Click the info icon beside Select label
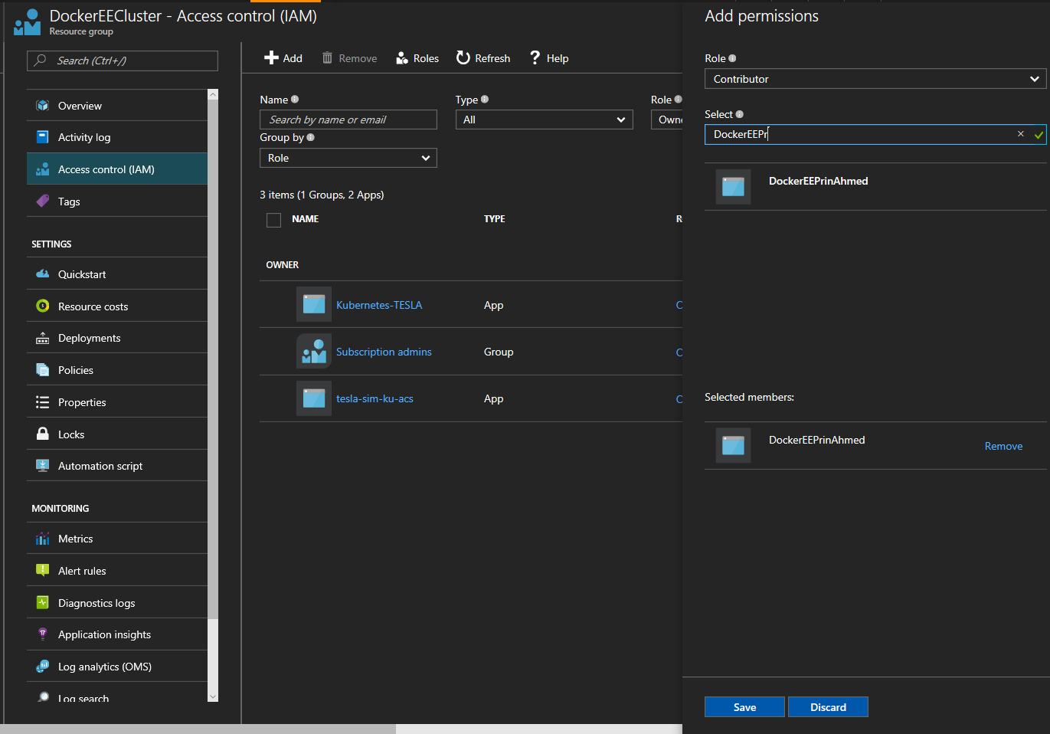 [739, 114]
